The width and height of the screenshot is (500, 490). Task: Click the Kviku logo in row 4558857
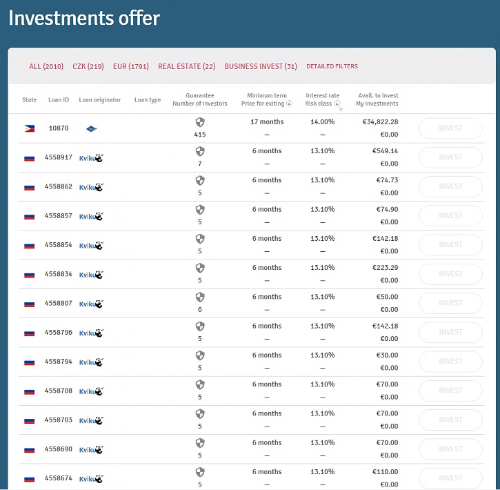(x=91, y=216)
